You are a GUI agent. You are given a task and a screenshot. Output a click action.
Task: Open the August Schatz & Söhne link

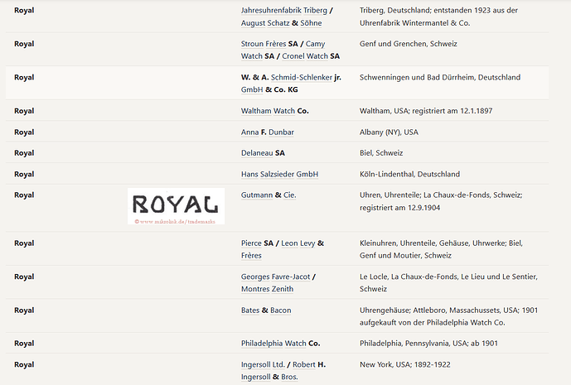(x=281, y=23)
